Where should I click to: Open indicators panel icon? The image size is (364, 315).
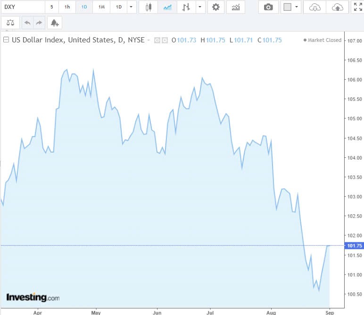[x=235, y=7]
